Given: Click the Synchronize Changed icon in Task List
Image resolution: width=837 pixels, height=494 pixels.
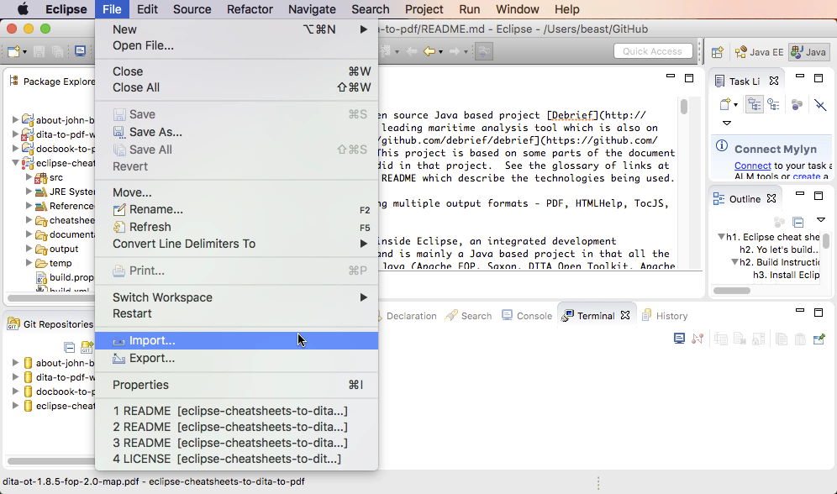Looking at the screenshot, I should (x=820, y=104).
